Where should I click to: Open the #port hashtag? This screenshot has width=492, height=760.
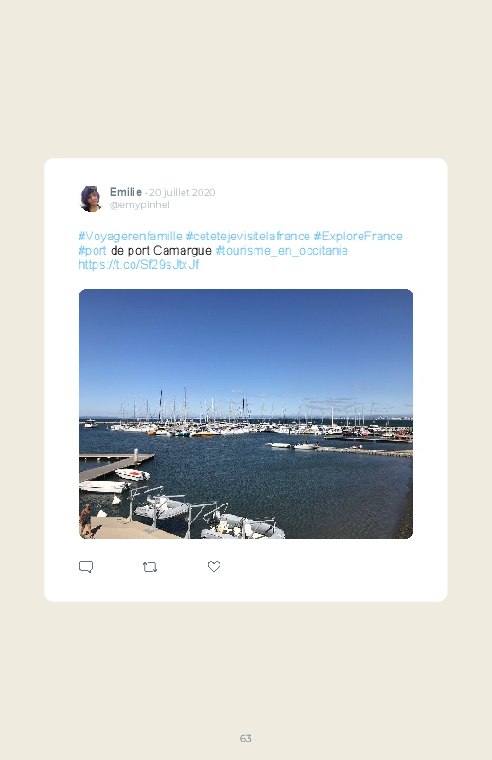pos(92,251)
